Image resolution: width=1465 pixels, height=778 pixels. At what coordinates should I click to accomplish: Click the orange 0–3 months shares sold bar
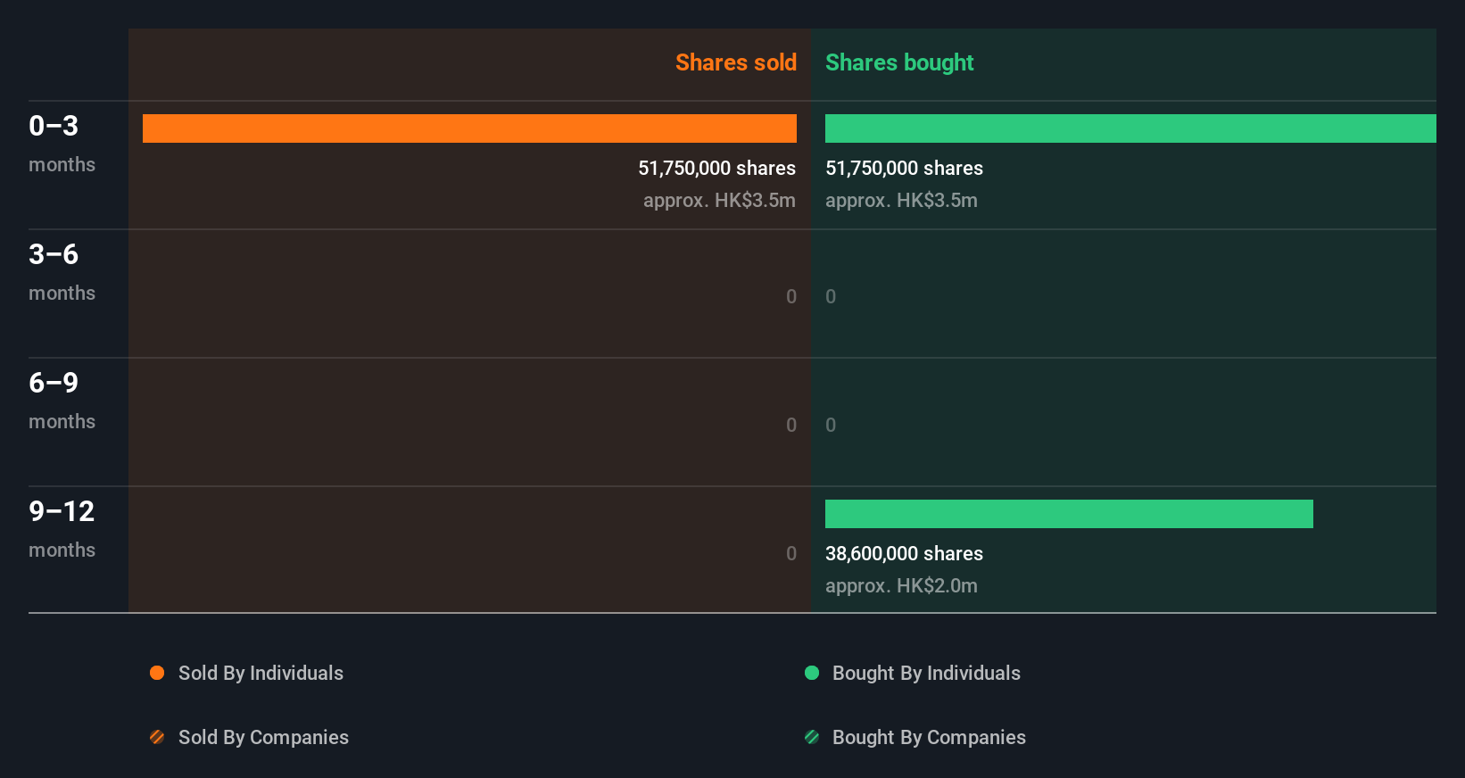469,128
